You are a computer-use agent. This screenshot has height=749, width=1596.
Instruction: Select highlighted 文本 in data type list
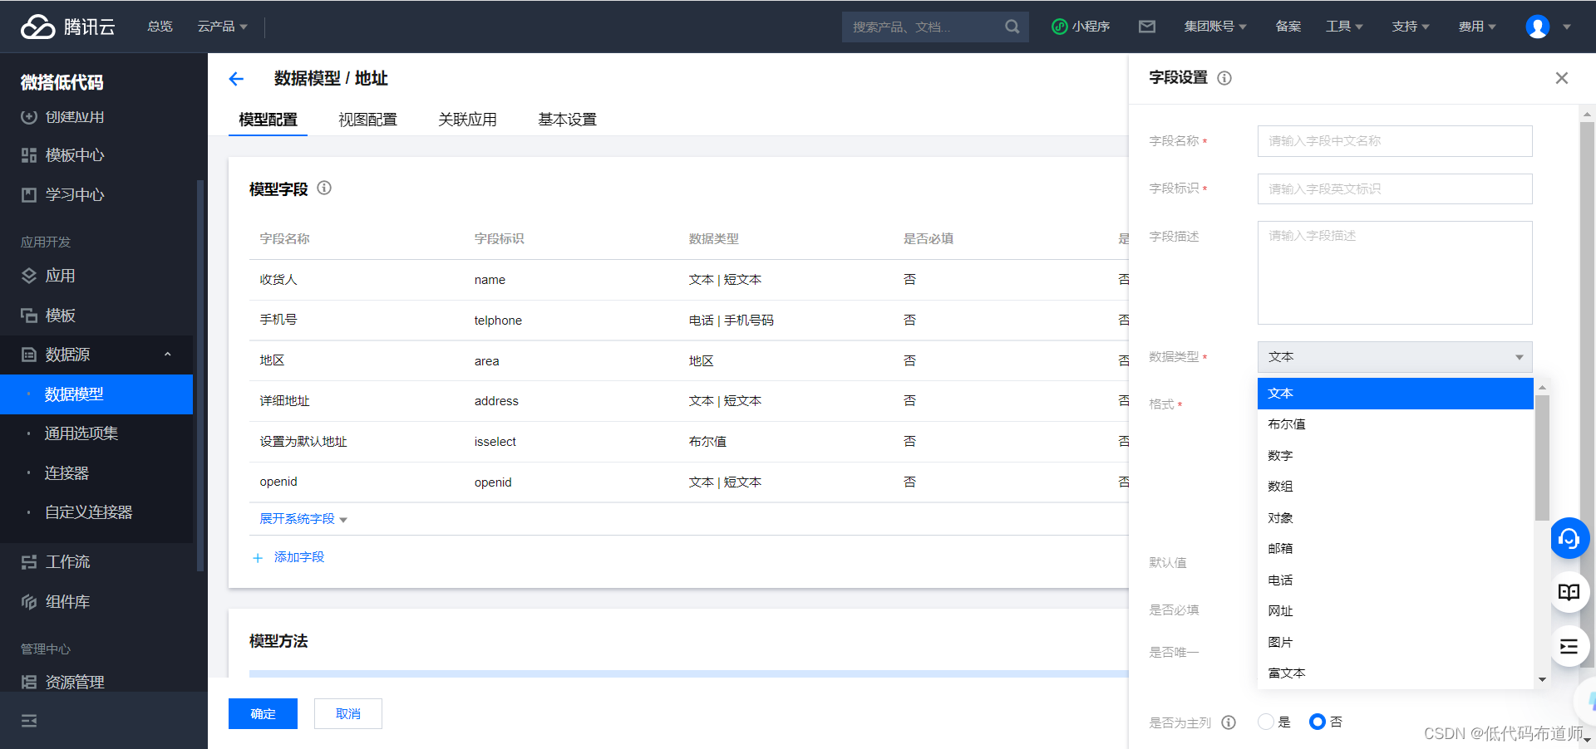pyautogui.click(x=1395, y=394)
